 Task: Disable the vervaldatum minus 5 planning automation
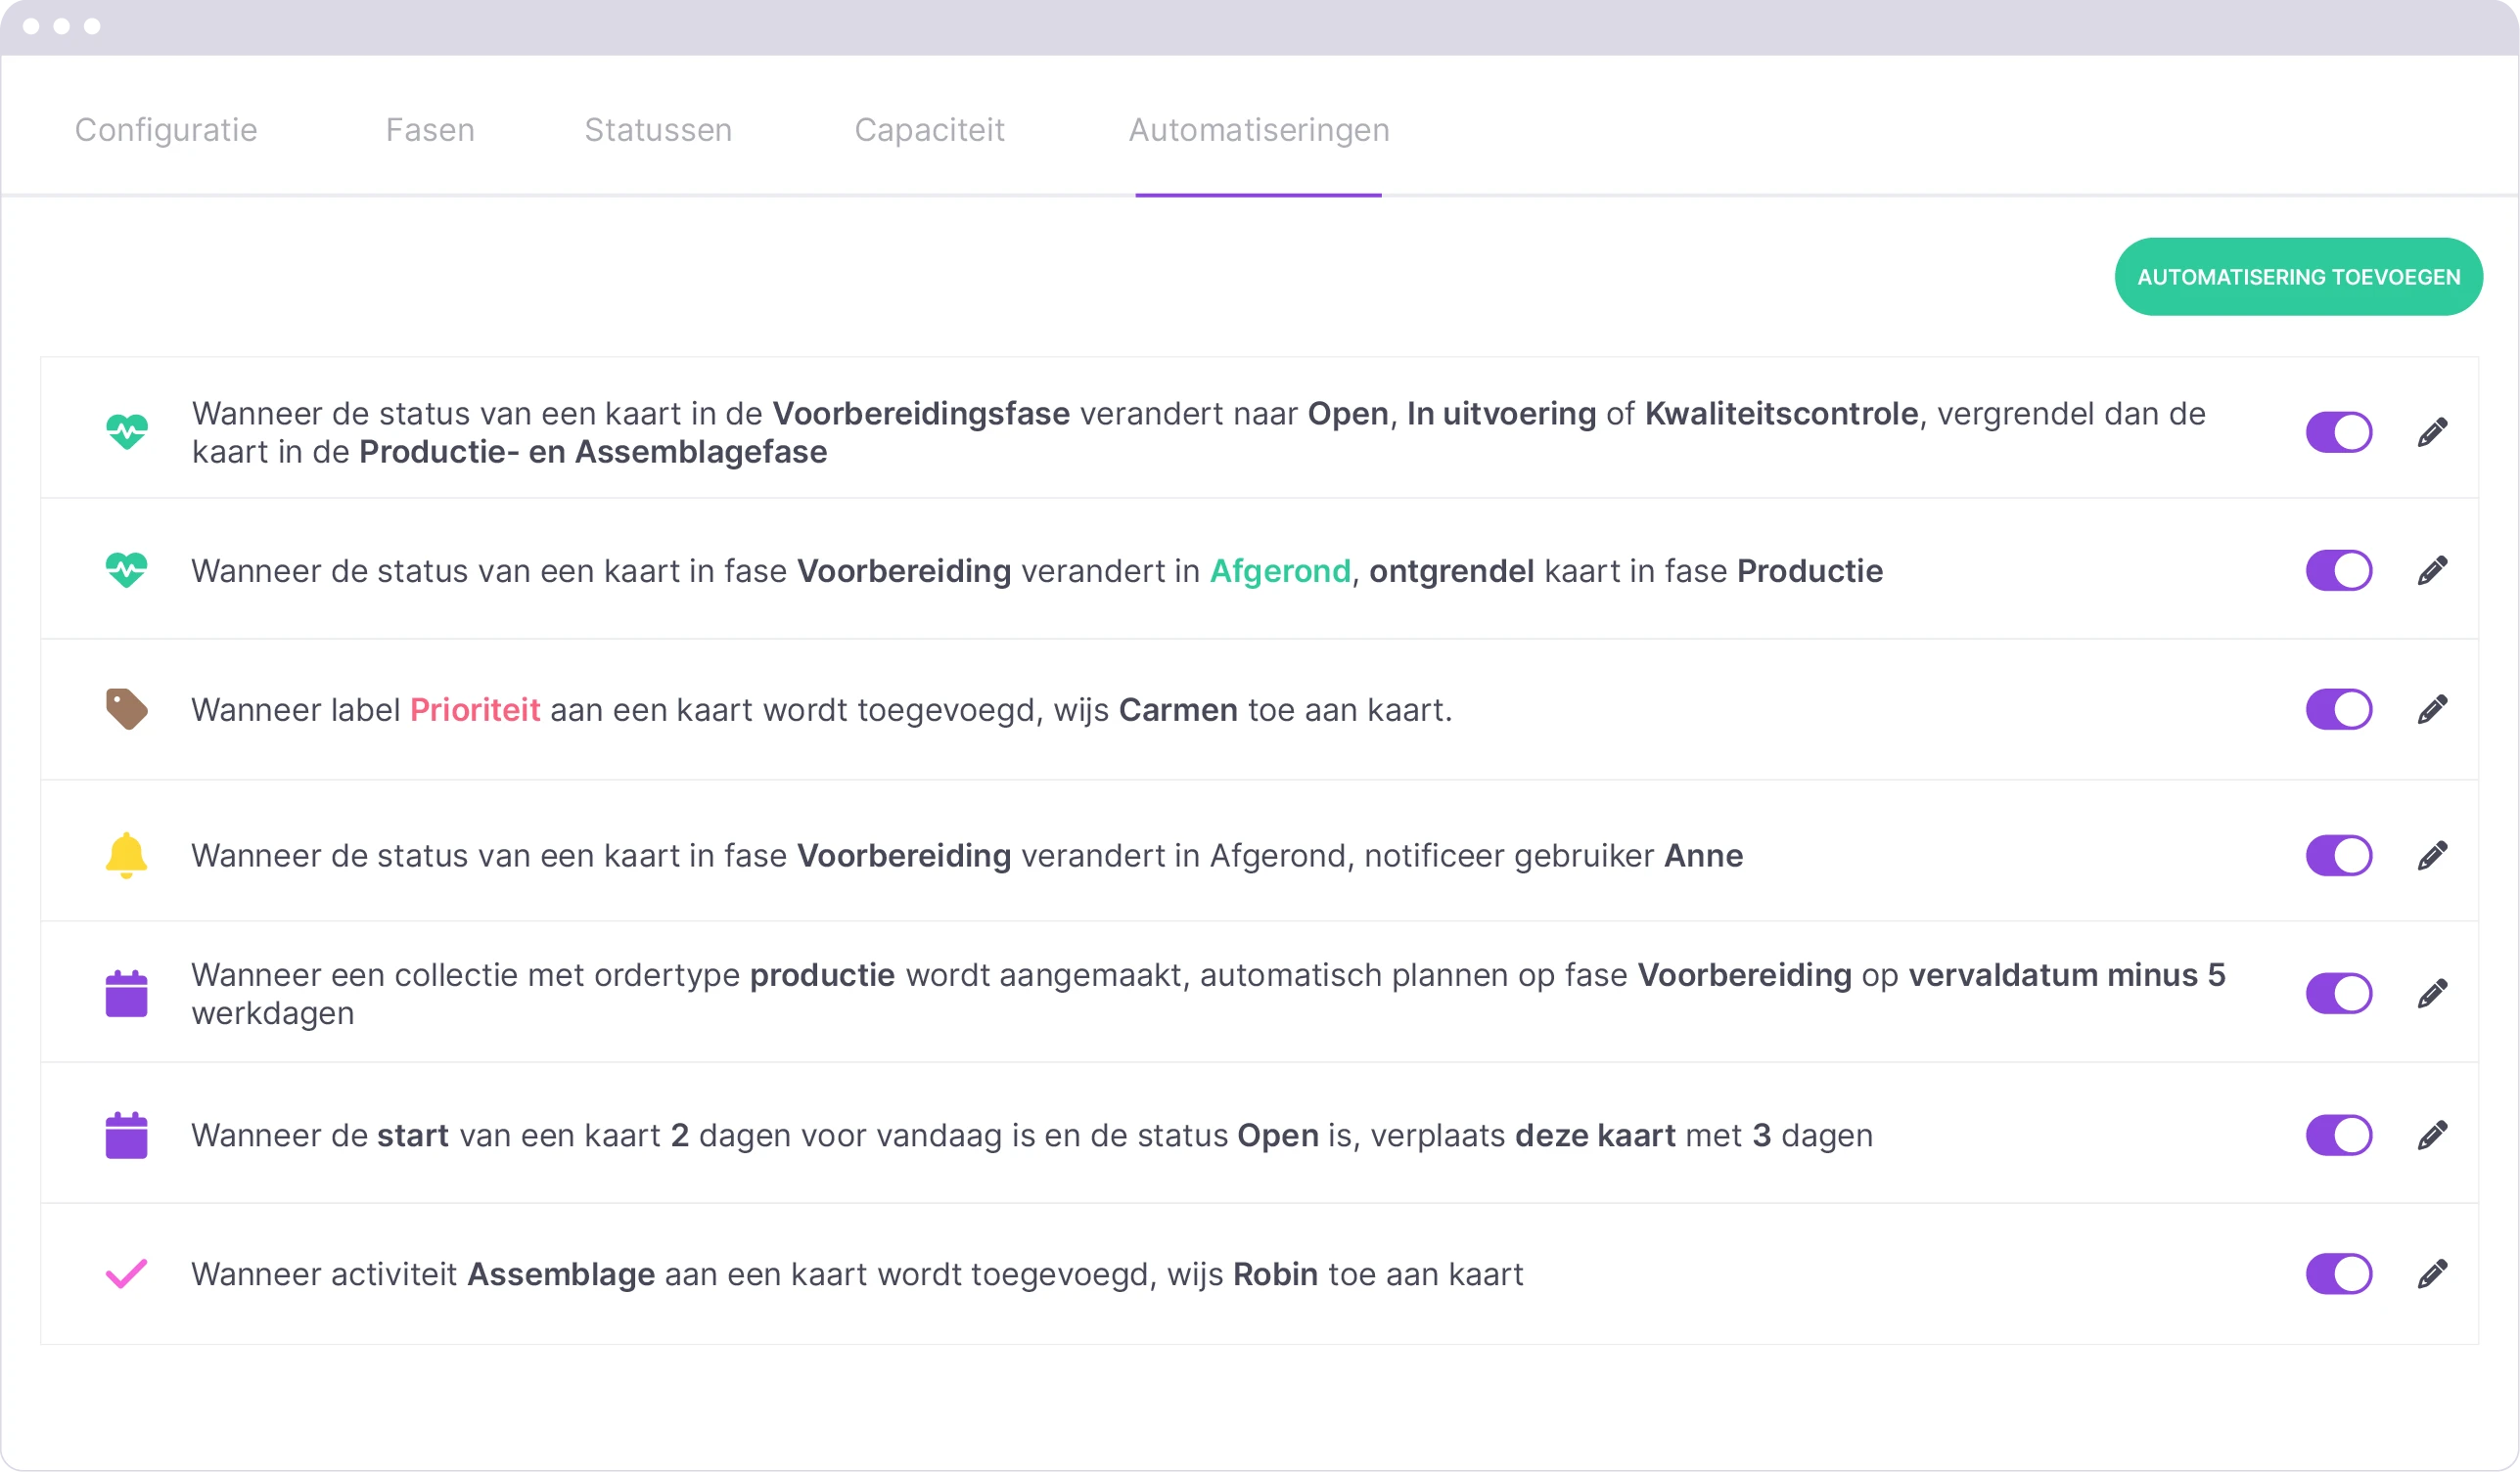(x=2338, y=993)
